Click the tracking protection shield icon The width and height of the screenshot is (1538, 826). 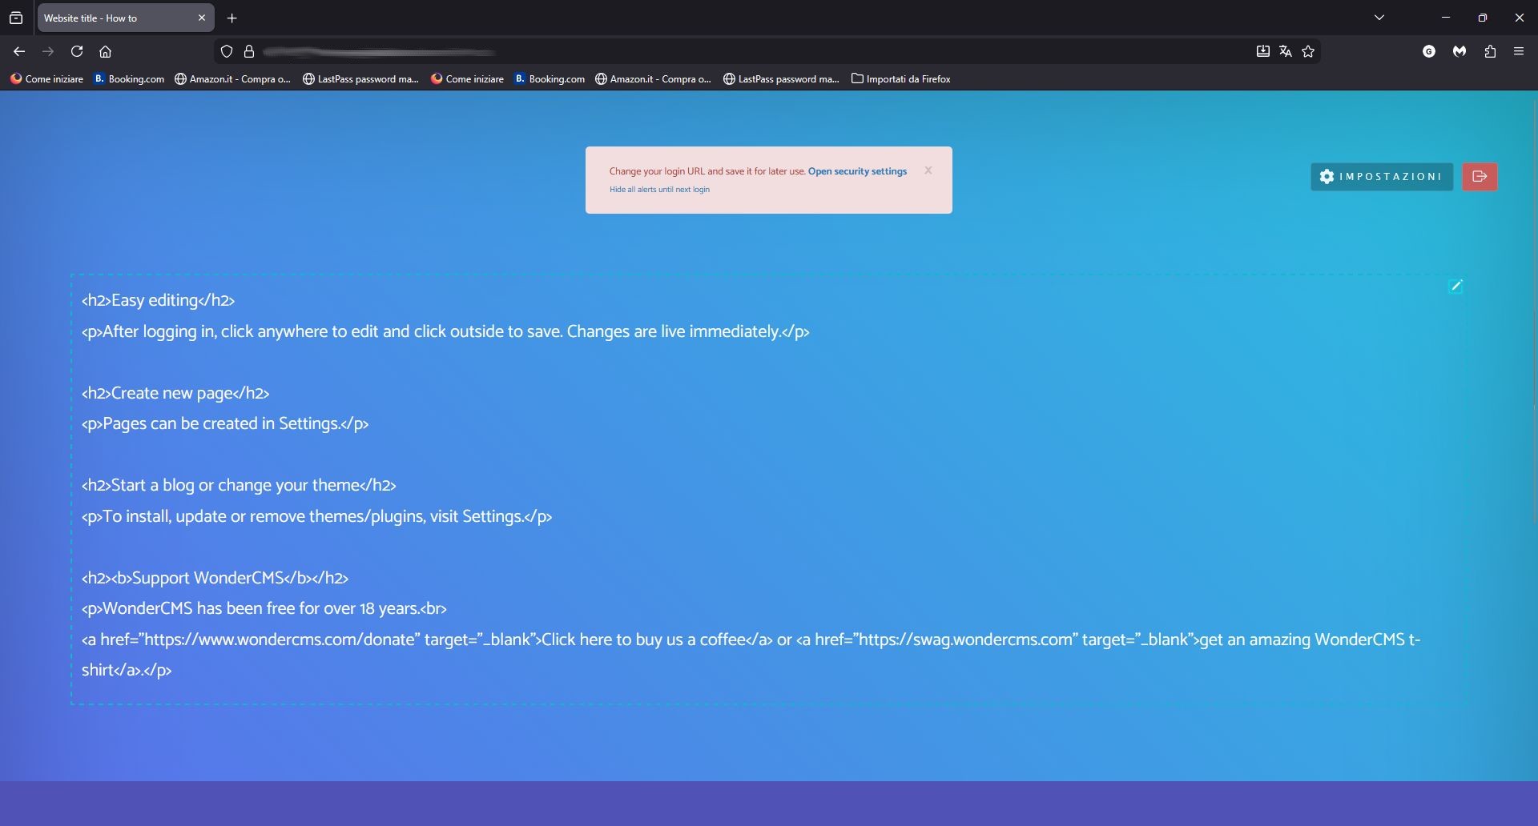(x=227, y=51)
